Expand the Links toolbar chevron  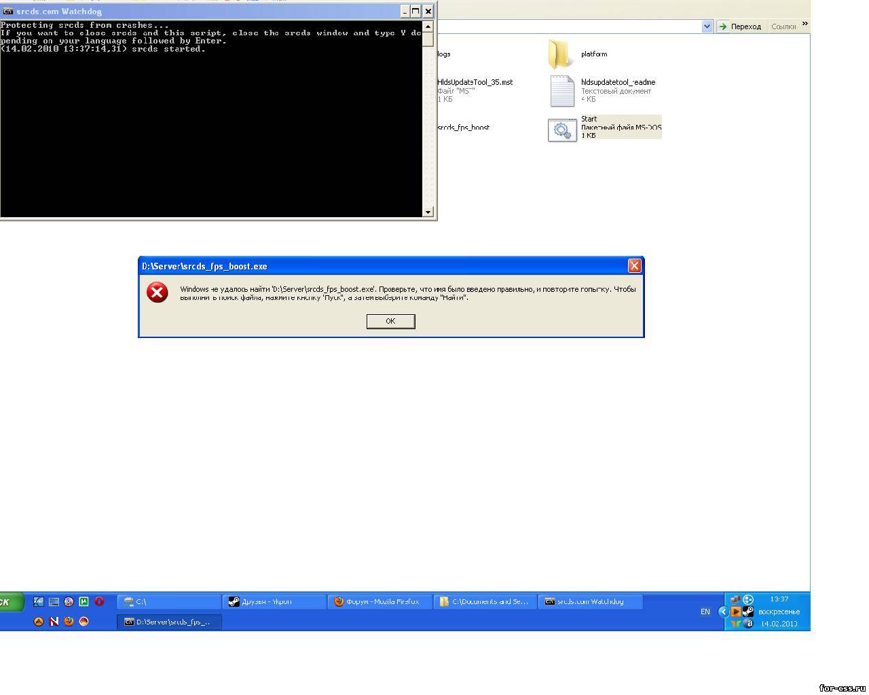pos(805,24)
